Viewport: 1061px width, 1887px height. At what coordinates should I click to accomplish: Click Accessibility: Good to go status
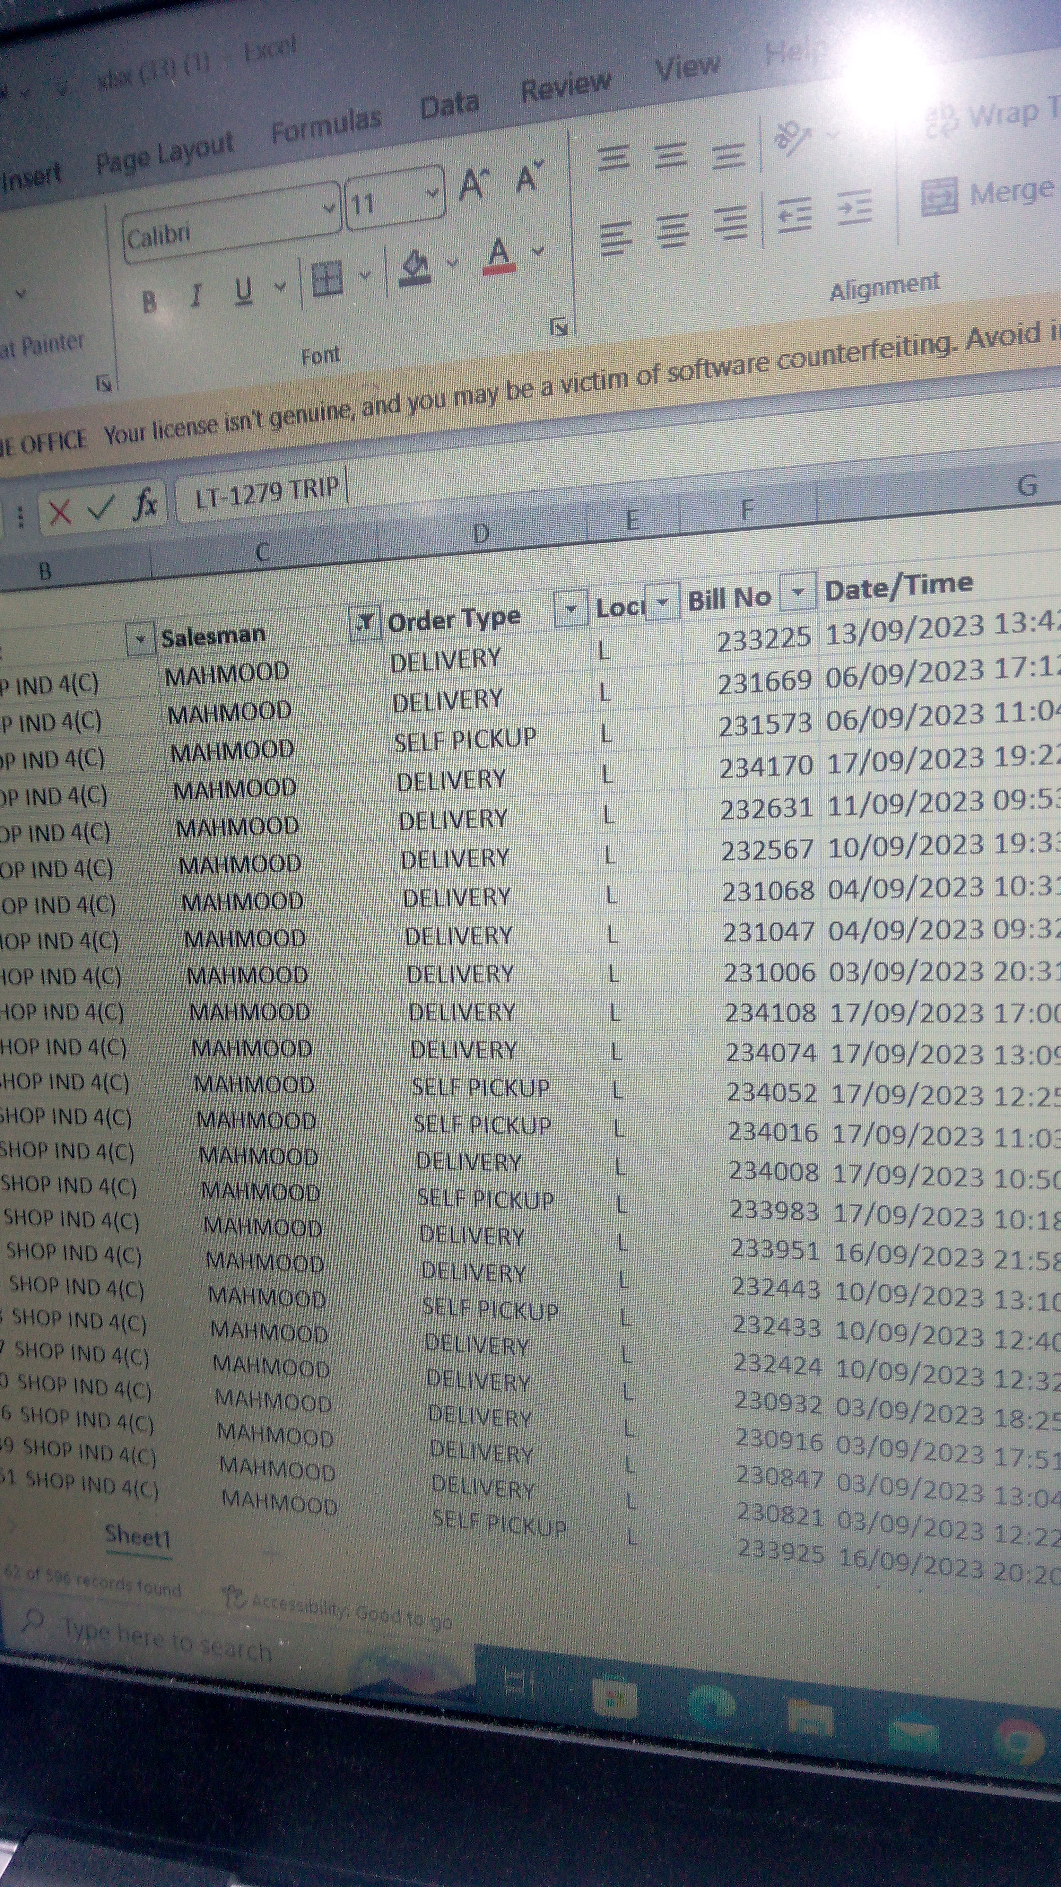point(338,1607)
